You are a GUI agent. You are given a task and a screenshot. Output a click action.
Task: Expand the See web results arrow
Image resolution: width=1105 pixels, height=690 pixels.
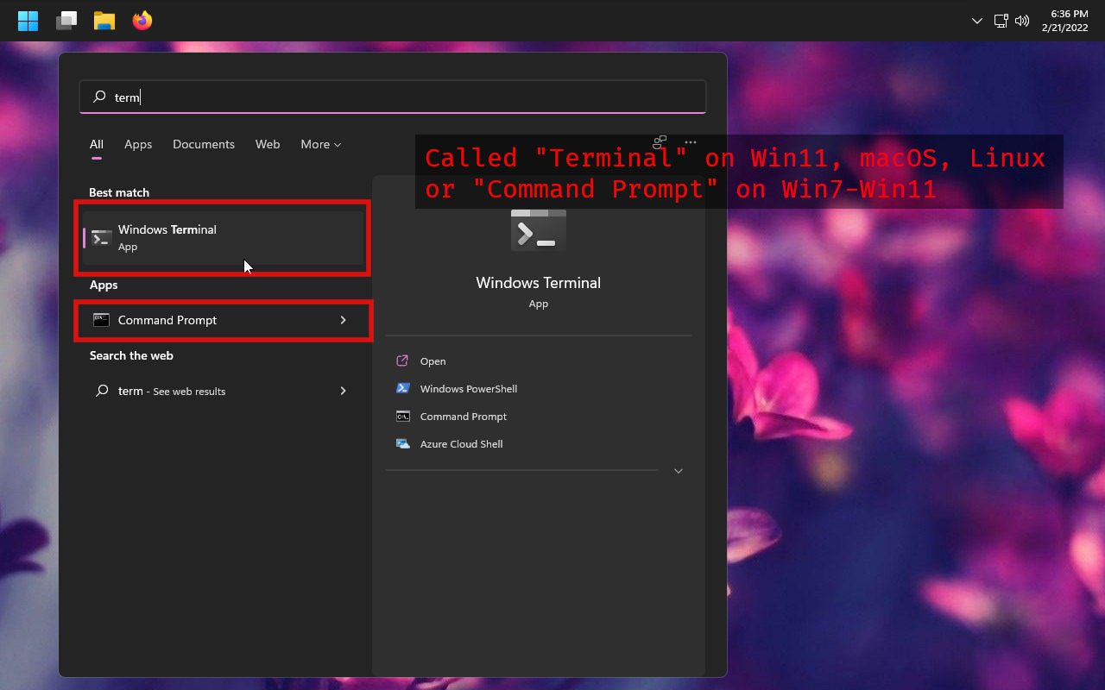(343, 391)
